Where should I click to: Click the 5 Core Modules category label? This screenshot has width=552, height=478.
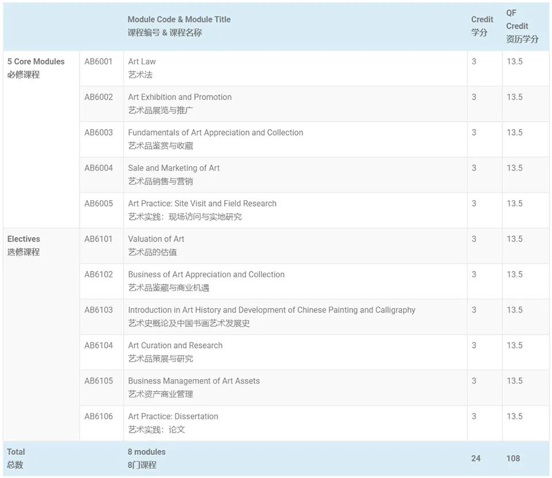click(36, 62)
